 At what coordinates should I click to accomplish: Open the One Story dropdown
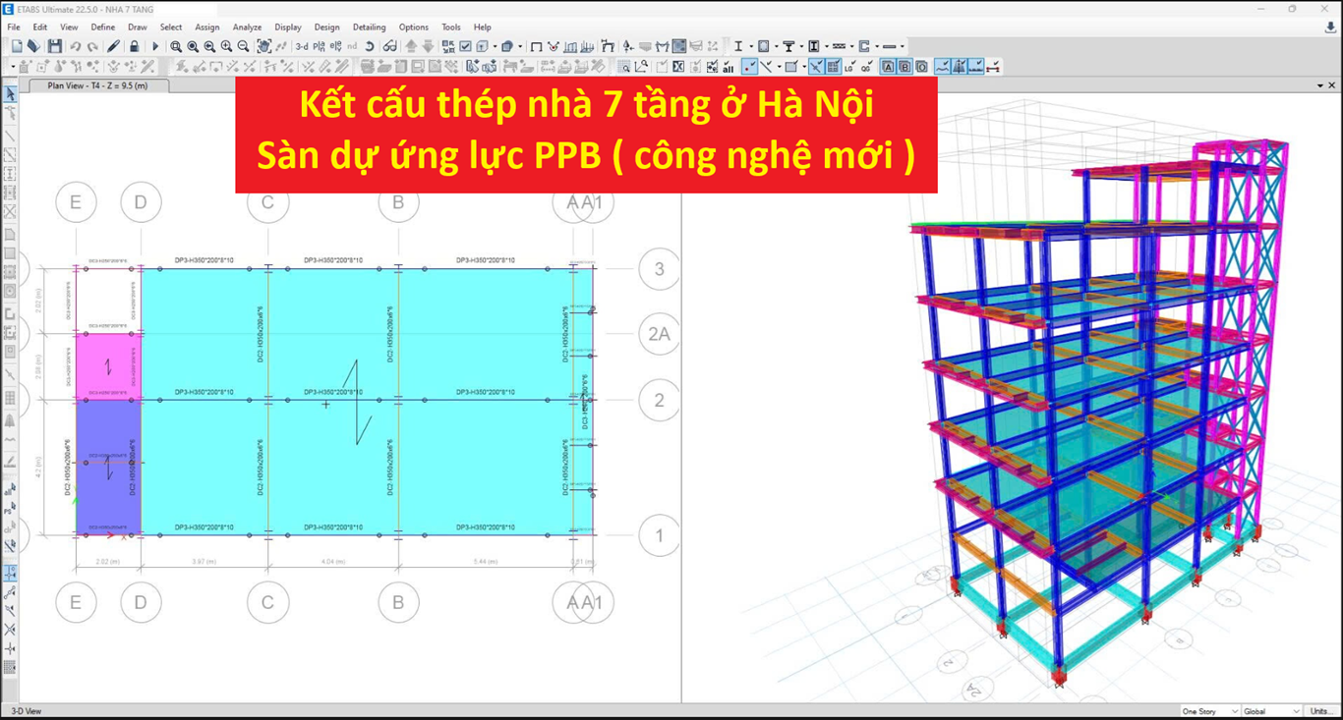coord(1208,711)
